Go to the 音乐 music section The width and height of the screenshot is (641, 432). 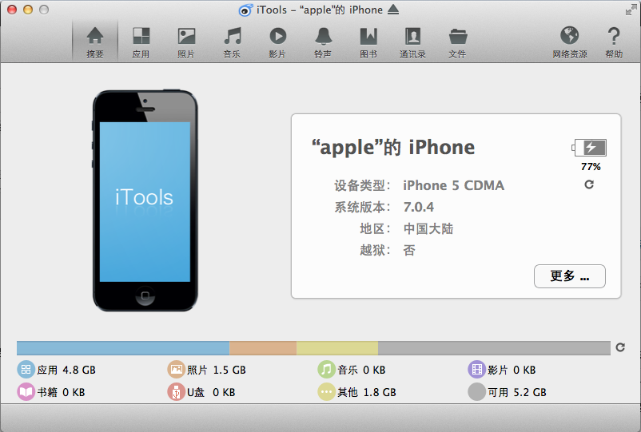[232, 42]
